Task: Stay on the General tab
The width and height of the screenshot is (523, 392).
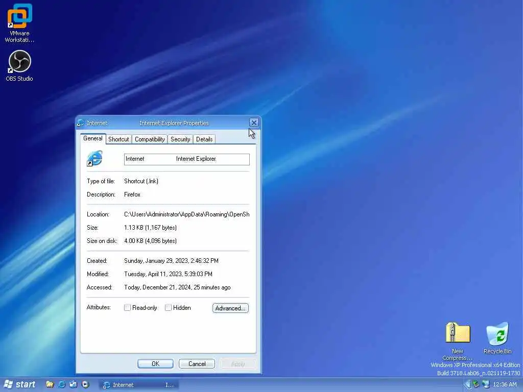Action: coord(93,139)
